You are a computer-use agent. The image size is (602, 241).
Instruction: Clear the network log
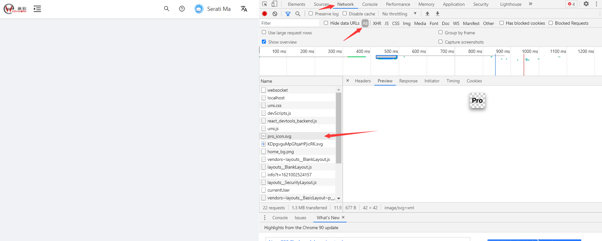pos(275,13)
